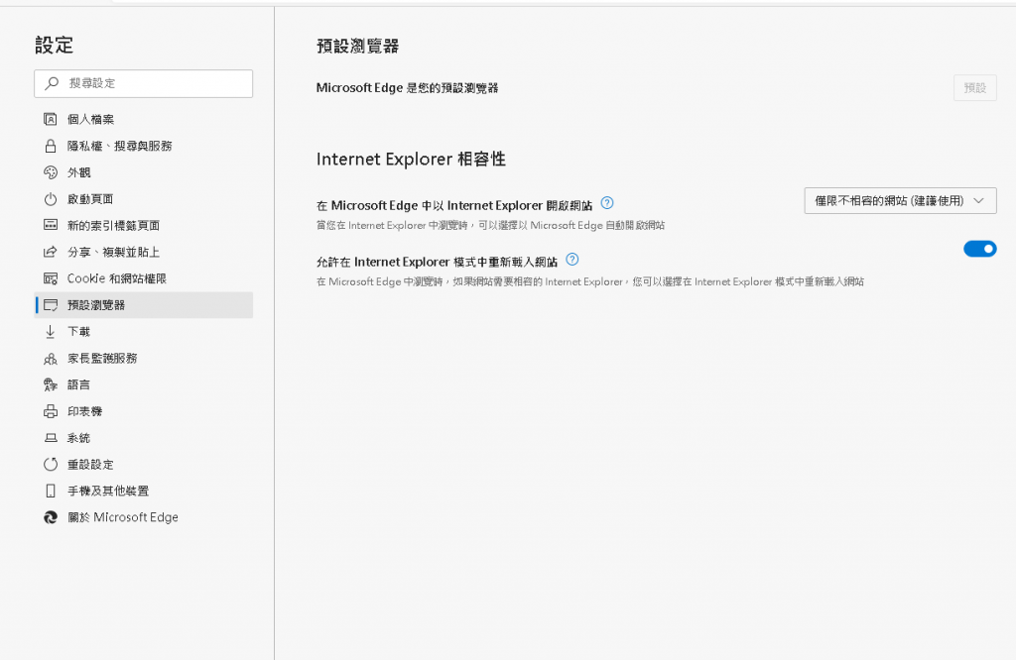The height and width of the screenshot is (660, 1016).
Task: Click the laptop icon beside 系統
Action: [x=50, y=437]
